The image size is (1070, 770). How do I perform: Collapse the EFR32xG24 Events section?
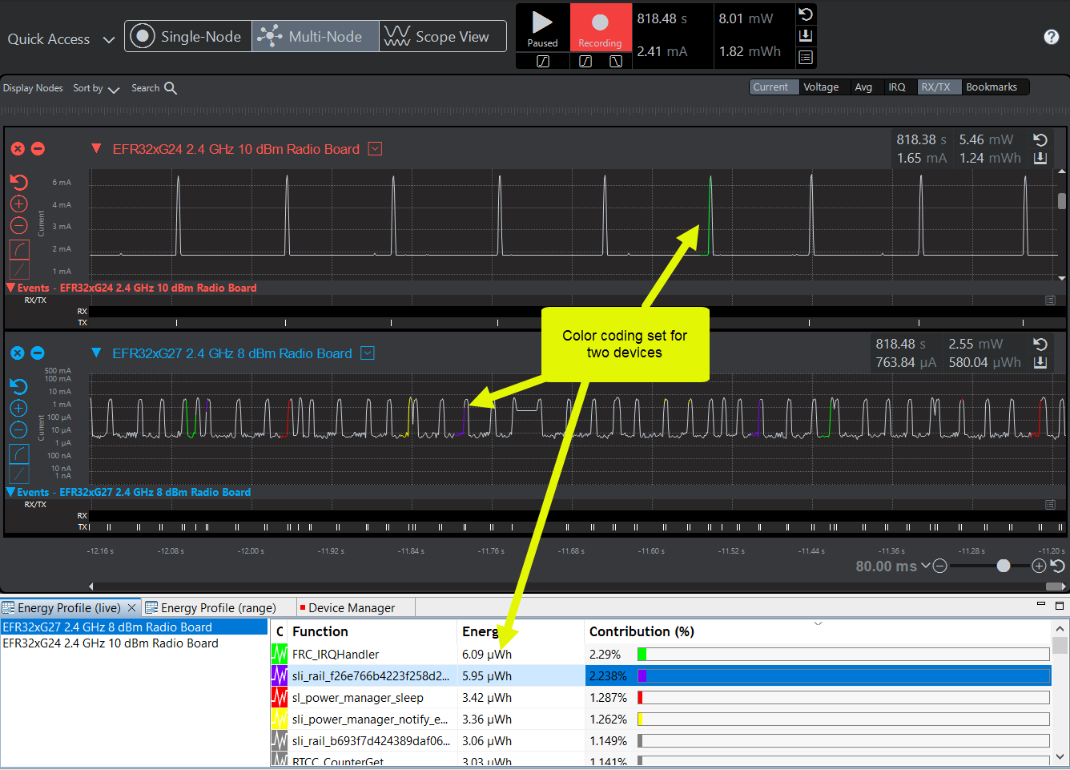(x=11, y=288)
